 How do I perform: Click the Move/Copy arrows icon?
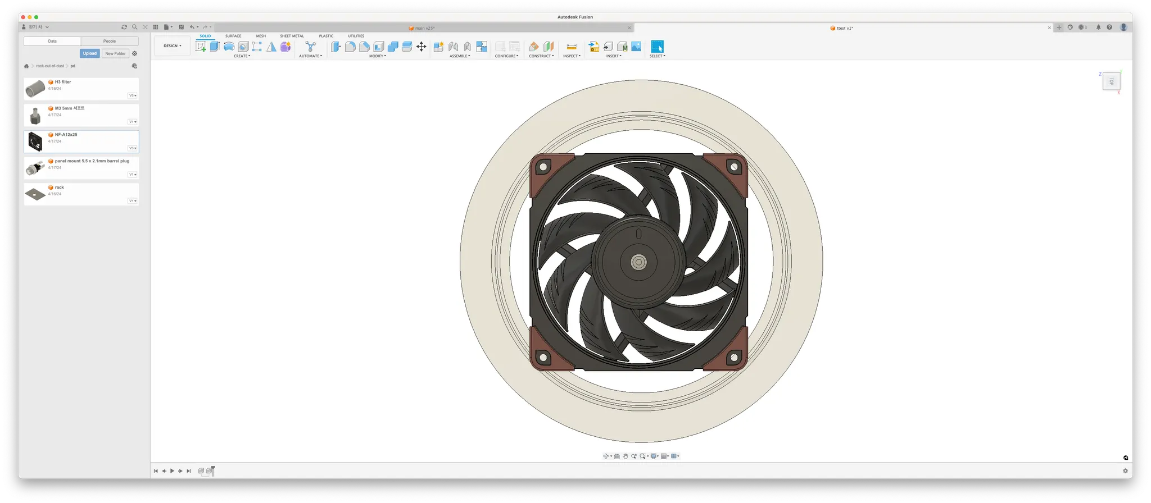pyautogui.click(x=421, y=47)
